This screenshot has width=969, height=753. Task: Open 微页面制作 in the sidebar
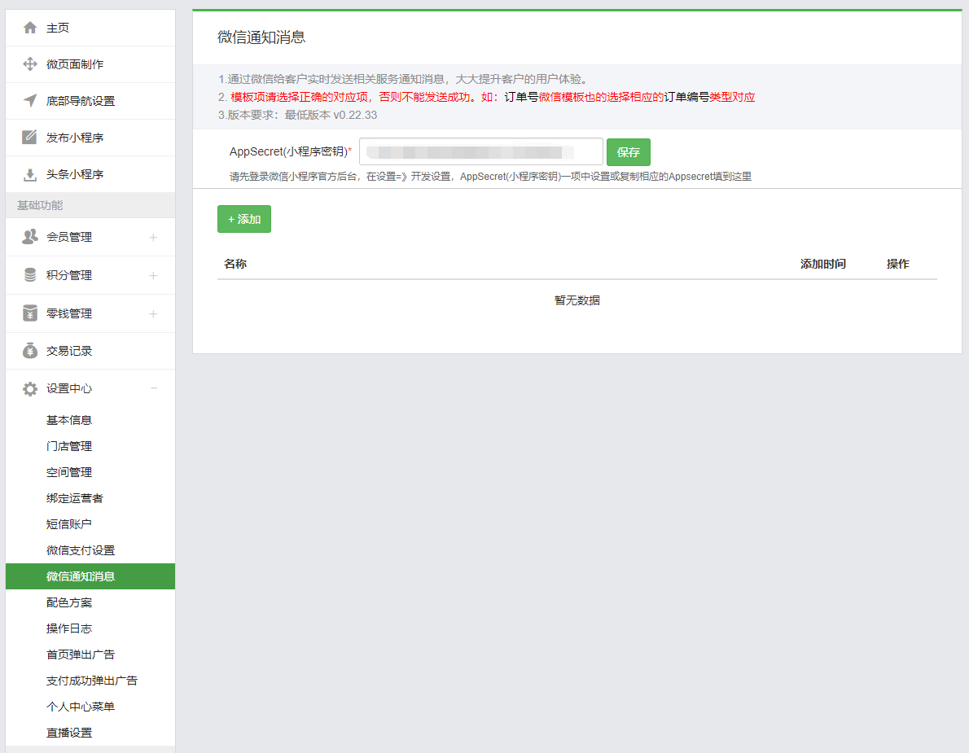click(90, 64)
